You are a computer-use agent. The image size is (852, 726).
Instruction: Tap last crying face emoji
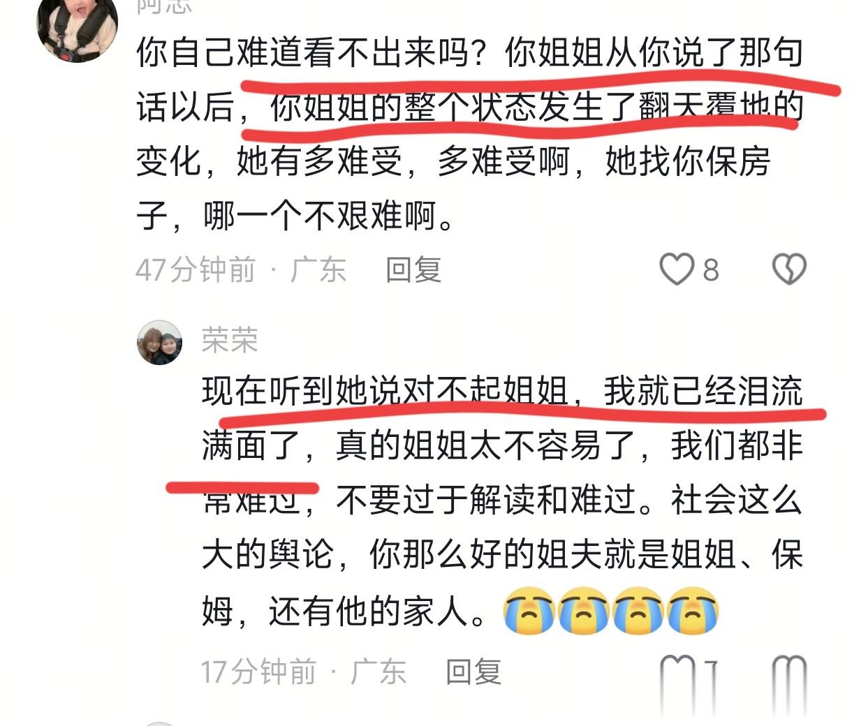(693, 611)
